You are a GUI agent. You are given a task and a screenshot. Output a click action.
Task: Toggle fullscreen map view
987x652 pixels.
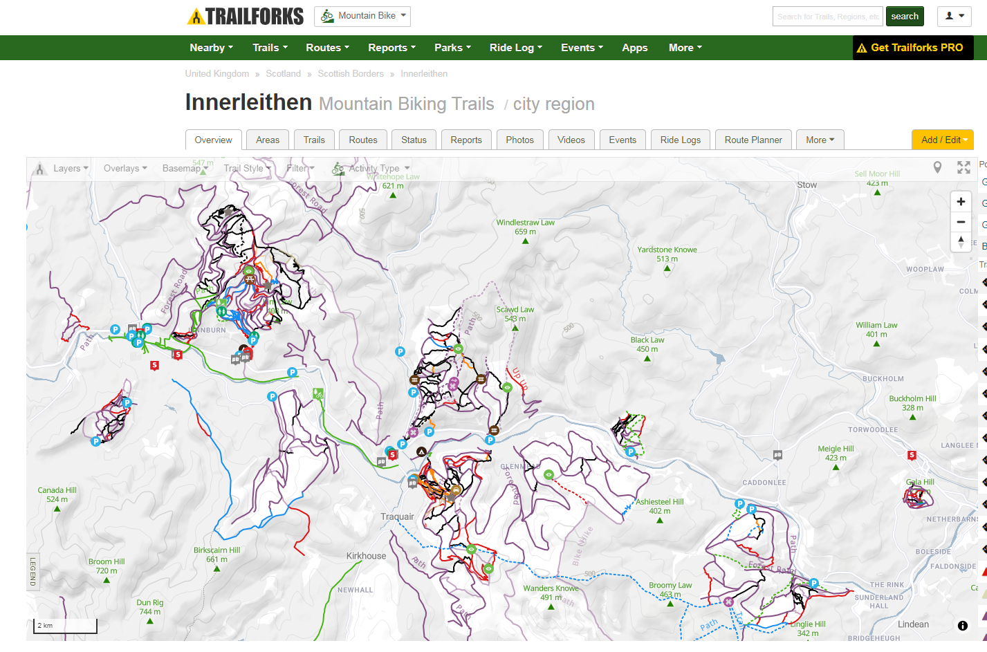[963, 167]
